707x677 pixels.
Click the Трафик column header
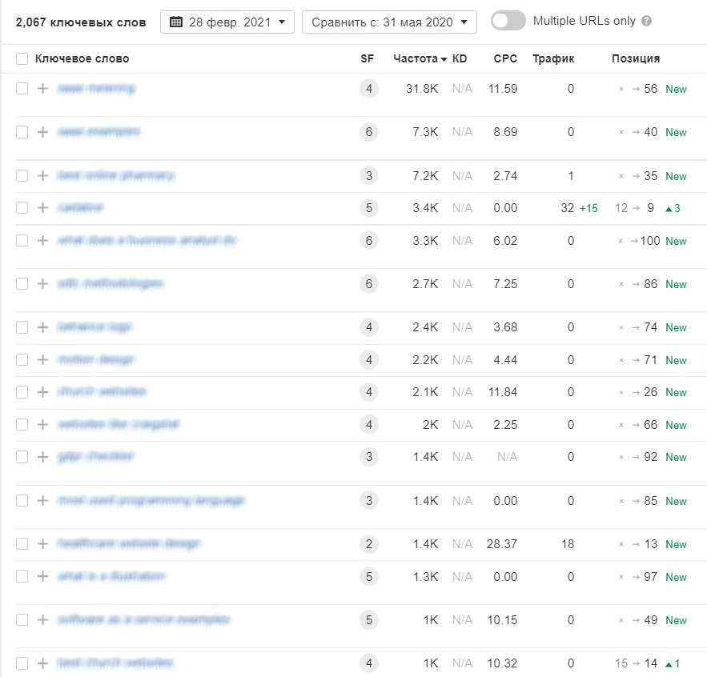coord(553,58)
